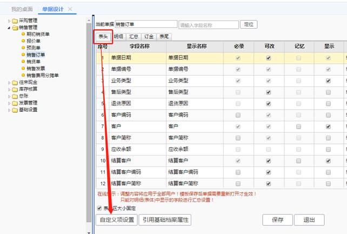Click the 保存 button
The width and height of the screenshot is (347, 234).
coord(277,220)
